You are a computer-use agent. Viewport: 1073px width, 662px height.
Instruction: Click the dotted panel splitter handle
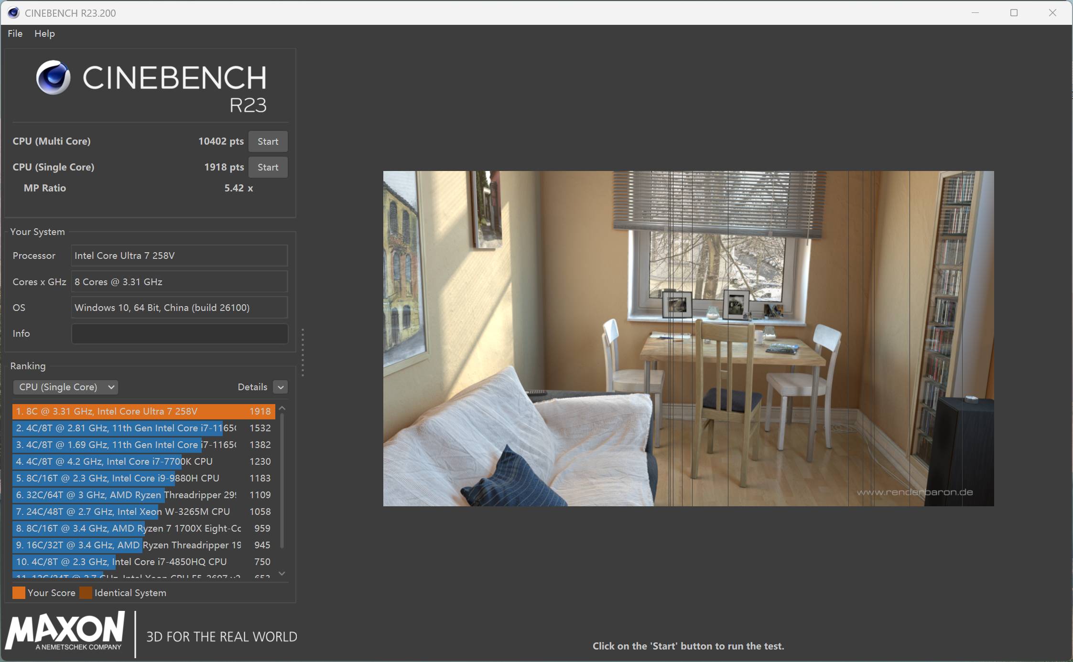[303, 352]
